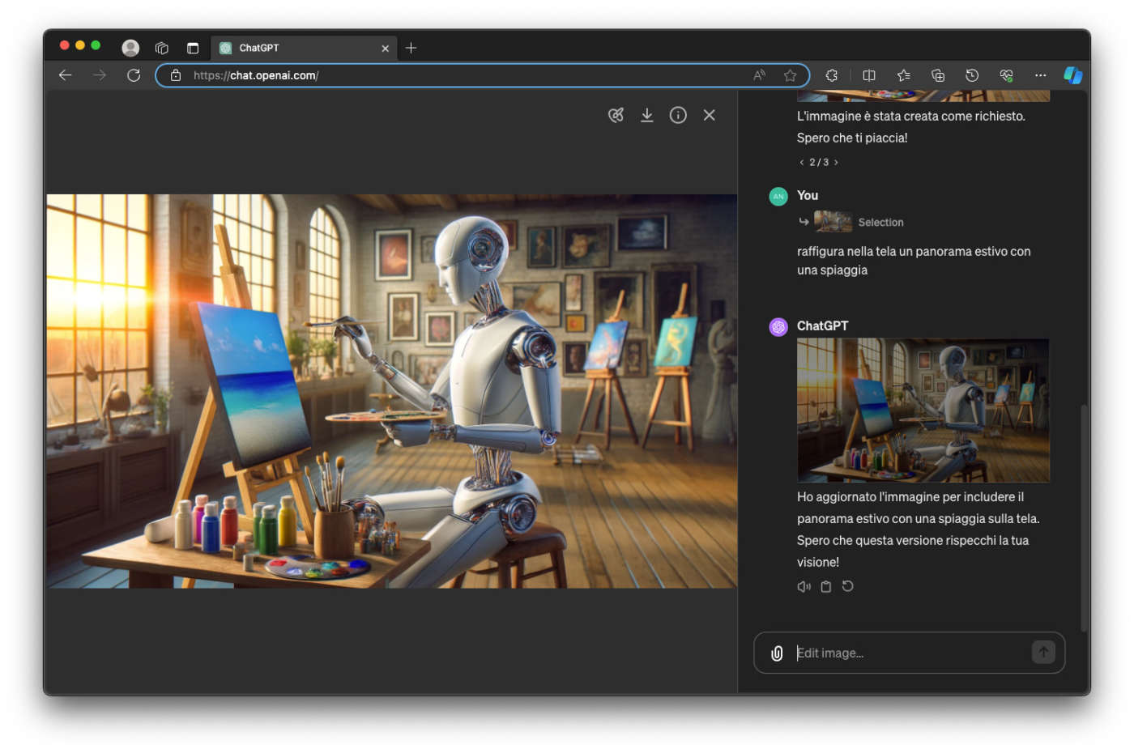Close the image editor view
Image resolution: width=1134 pixels, height=753 pixels.
click(709, 115)
